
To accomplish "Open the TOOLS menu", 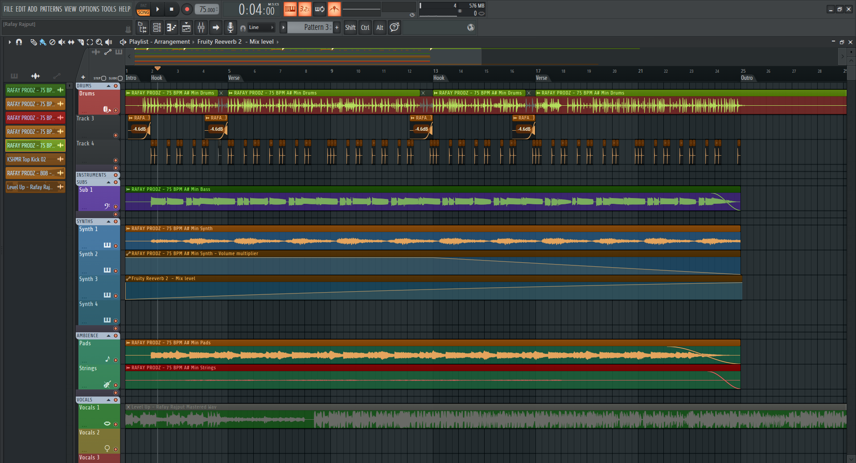I will [x=108, y=9].
